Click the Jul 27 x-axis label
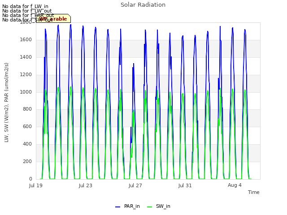Image resolution: width=287 pixels, height=215 pixels. [135, 185]
